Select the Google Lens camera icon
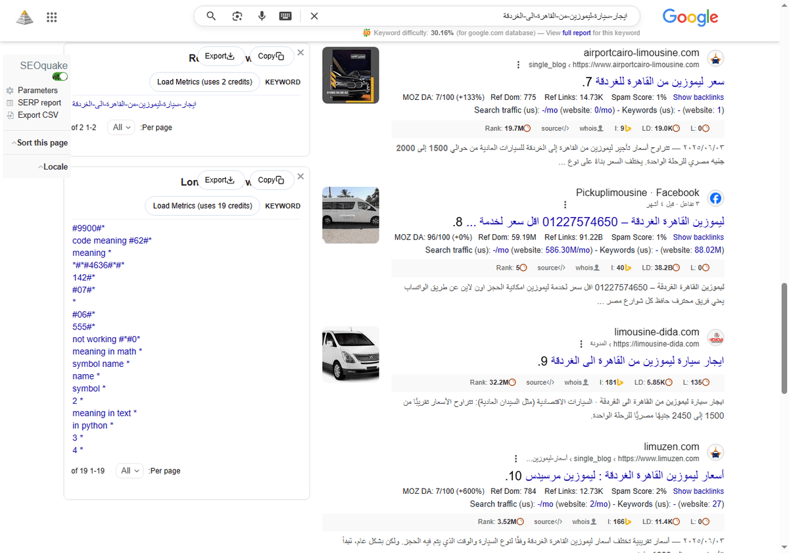Image resolution: width=789 pixels, height=553 pixels. [237, 16]
